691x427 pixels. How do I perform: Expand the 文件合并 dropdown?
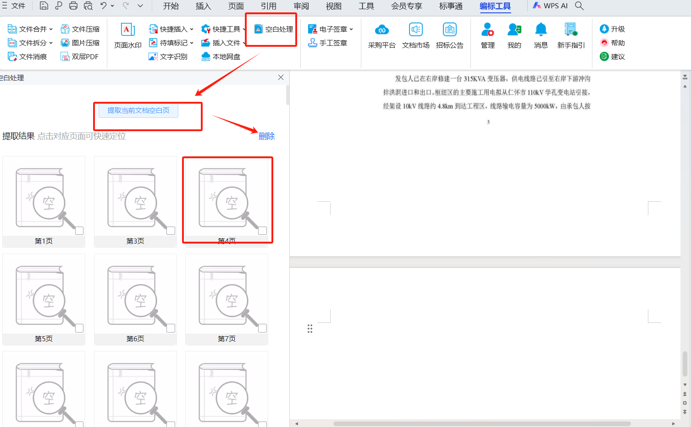pyautogui.click(x=51, y=29)
